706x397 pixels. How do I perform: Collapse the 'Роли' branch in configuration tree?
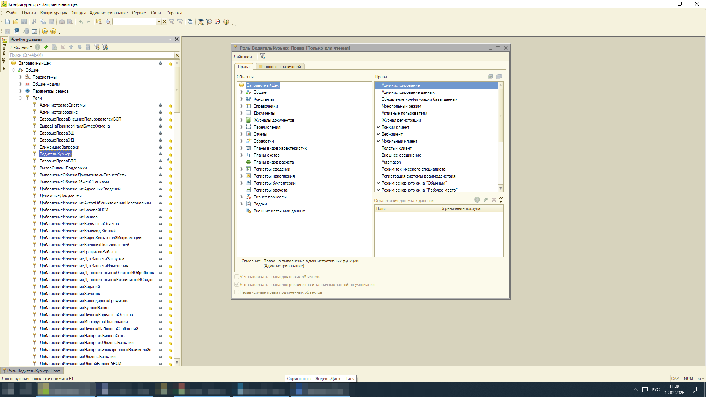(x=21, y=98)
